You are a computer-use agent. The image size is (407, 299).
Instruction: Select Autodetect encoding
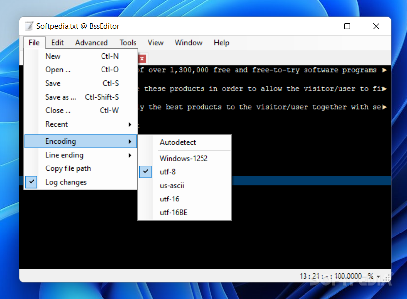tap(185, 142)
